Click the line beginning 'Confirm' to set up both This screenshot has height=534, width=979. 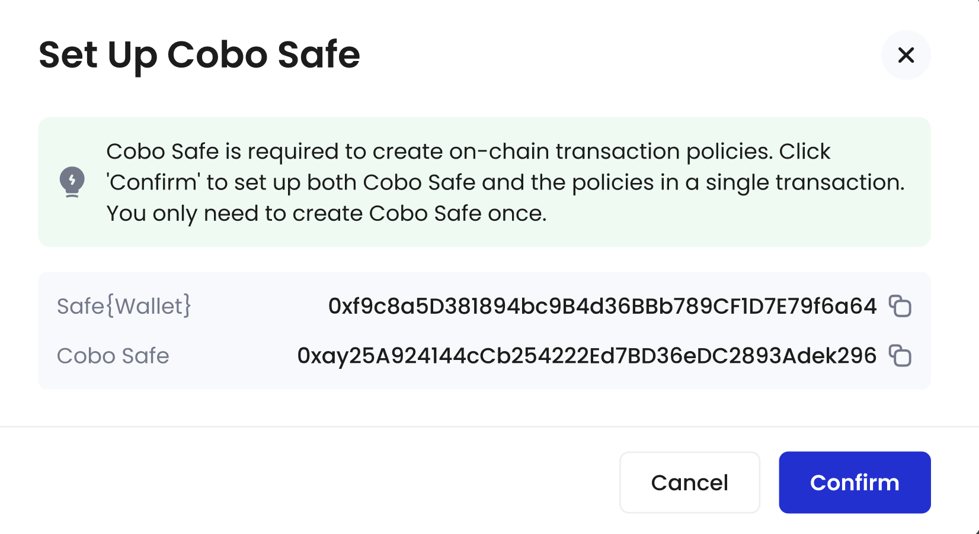click(506, 182)
